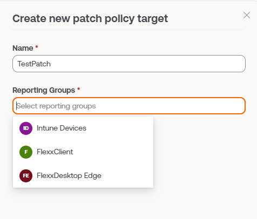
Task: Pick the FlexxDesktop Edge option
Action: (83, 176)
